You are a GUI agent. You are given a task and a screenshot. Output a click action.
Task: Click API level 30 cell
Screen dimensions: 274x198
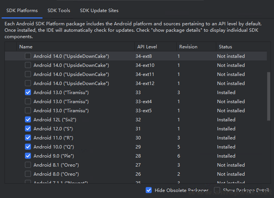point(138,138)
